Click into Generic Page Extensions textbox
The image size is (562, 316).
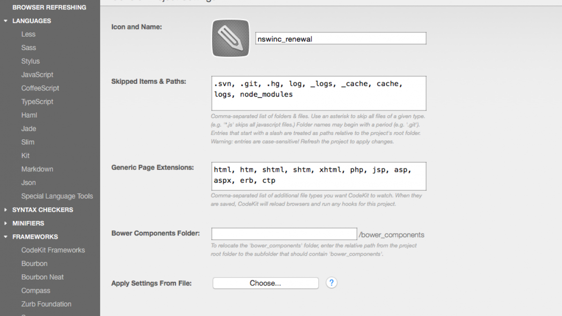pyautogui.click(x=319, y=176)
